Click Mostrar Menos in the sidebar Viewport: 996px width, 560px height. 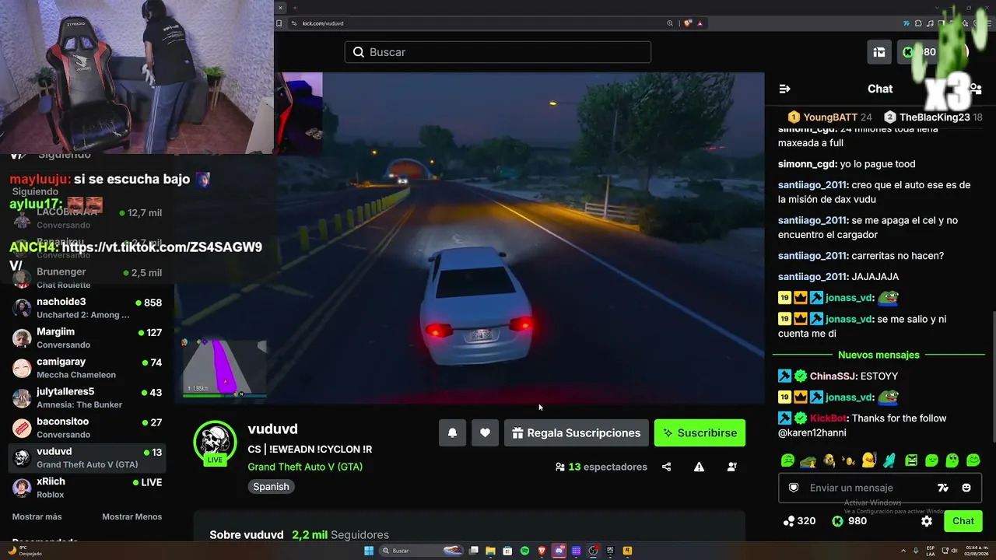(x=132, y=516)
